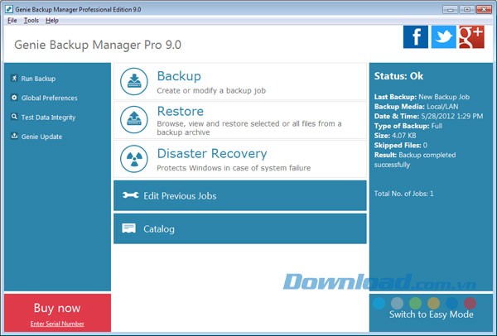
Task: Open the Tools menu
Action: [x=31, y=21]
